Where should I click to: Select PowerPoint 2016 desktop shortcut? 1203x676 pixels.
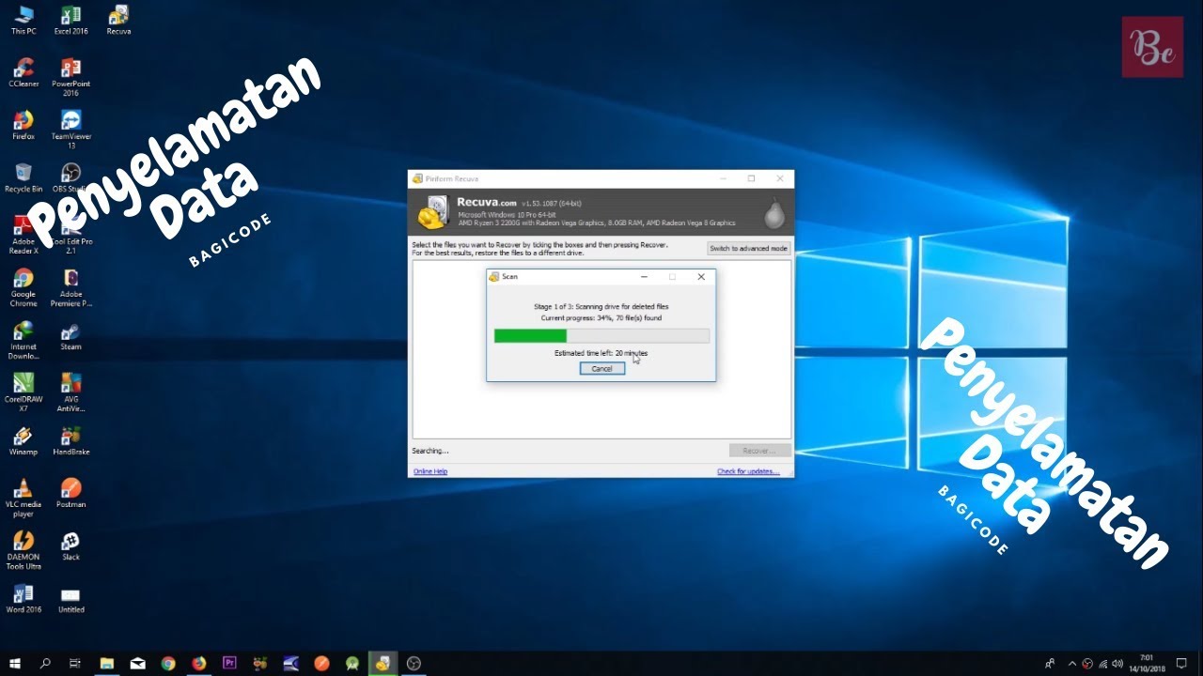pyautogui.click(x=70, y=77)
